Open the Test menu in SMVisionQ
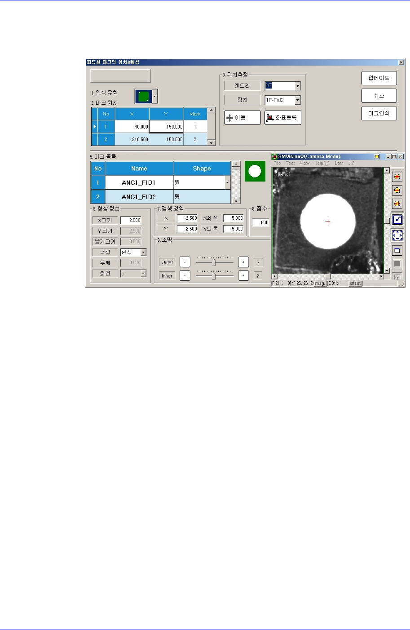The height and width of the screenshot is (630, 410). [x=291, y=164]
